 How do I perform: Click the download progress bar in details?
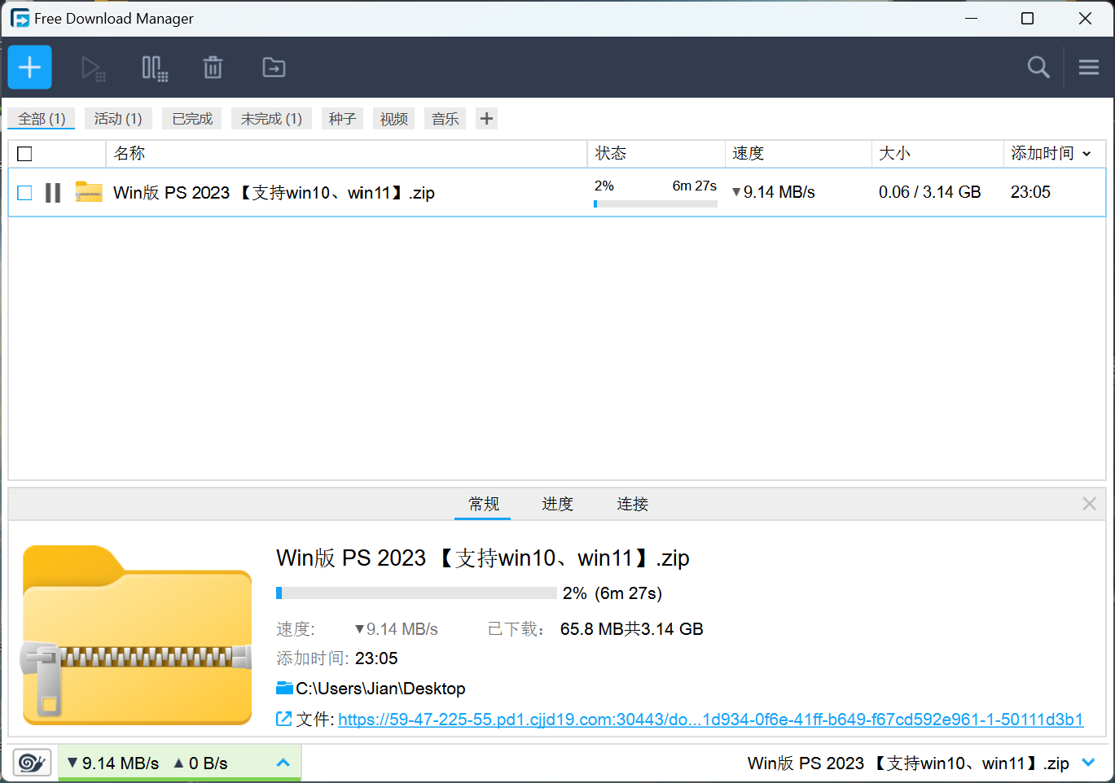tap(415, 593)
